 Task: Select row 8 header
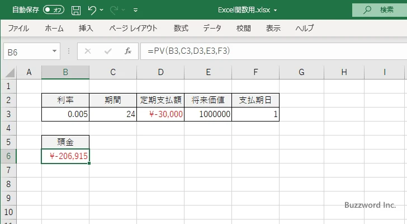[8, 184]
